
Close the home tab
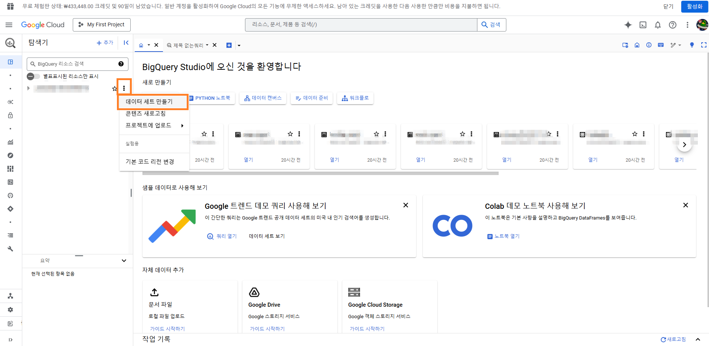[156, 45]
